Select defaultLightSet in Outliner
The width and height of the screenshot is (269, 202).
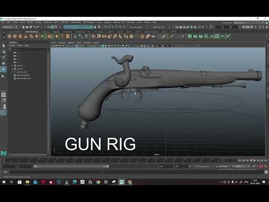[23, 75]
